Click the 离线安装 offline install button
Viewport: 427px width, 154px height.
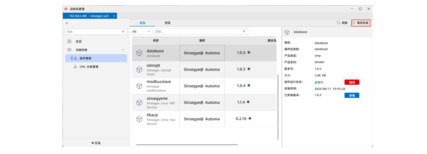[x=361, y=23]
